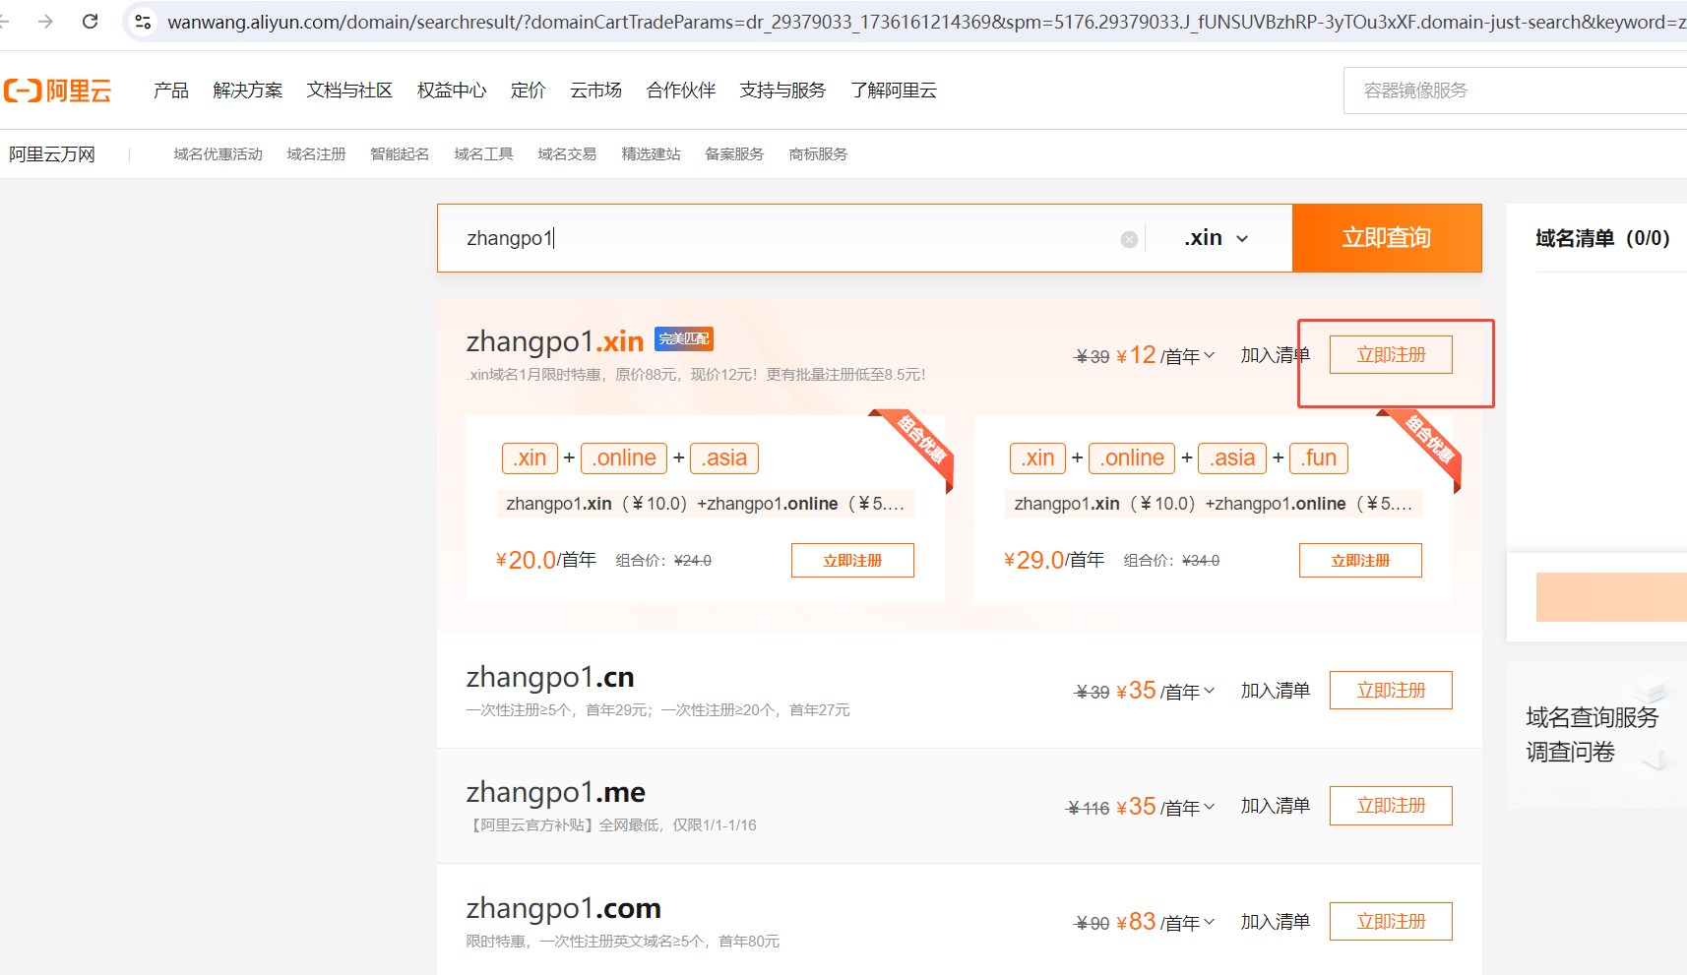Open 域名优惠活动 page

pos(219,154)
